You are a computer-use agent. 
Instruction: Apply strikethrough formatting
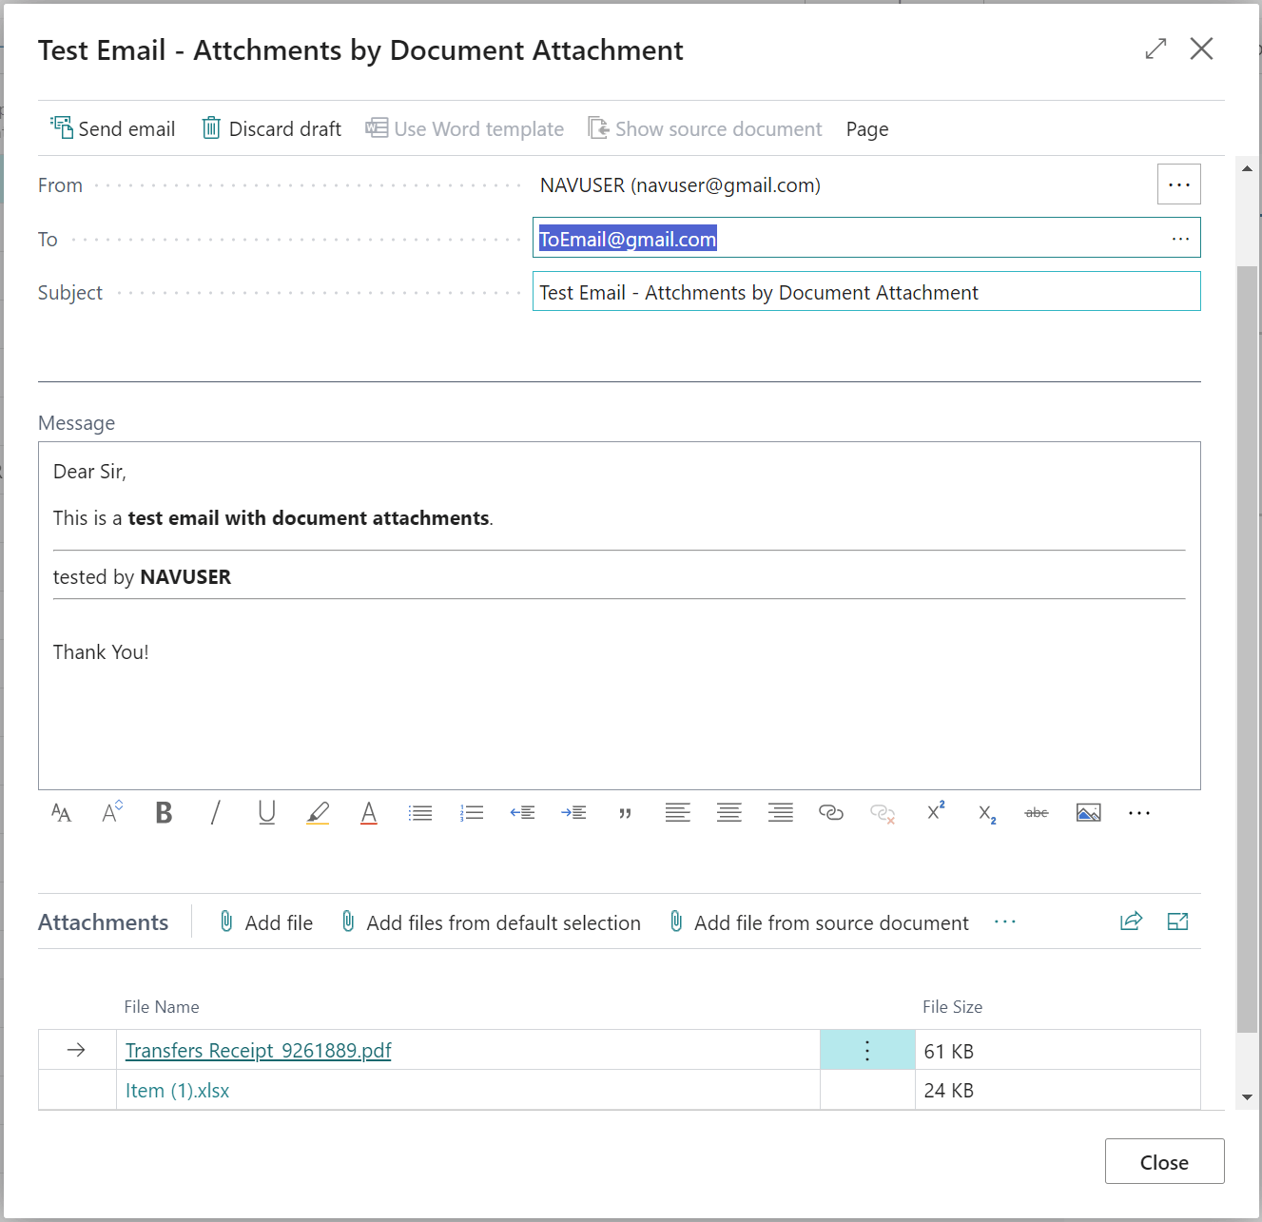(1037, 812)
